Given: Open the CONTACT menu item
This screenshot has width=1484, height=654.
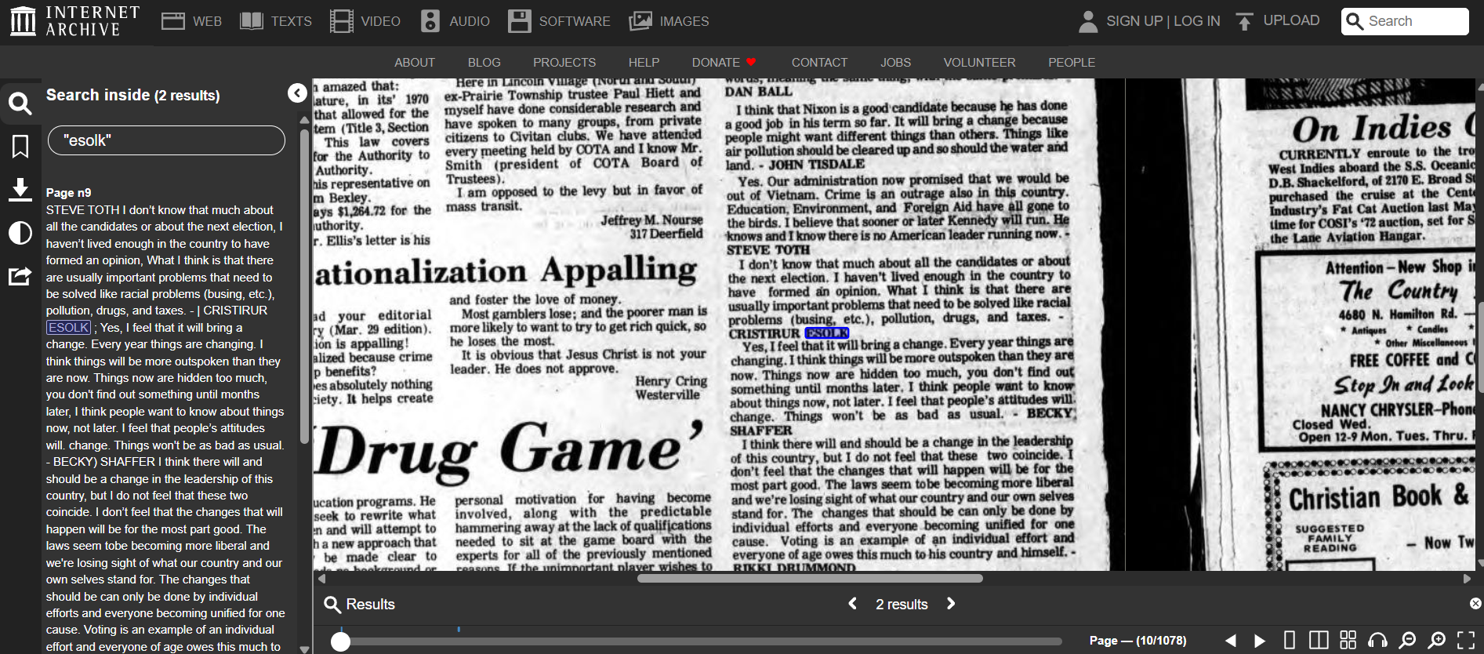Looking at the screenshot, I should 819,63.
